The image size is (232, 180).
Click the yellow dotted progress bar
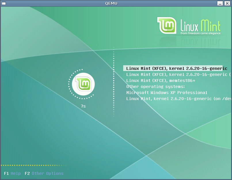[x=34, y=165]
